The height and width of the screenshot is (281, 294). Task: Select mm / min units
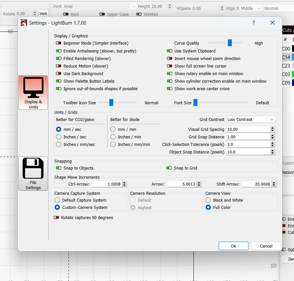(113, 129)
